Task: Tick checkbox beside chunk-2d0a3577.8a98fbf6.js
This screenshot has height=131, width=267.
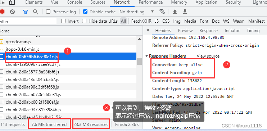Action: (1, 72)
